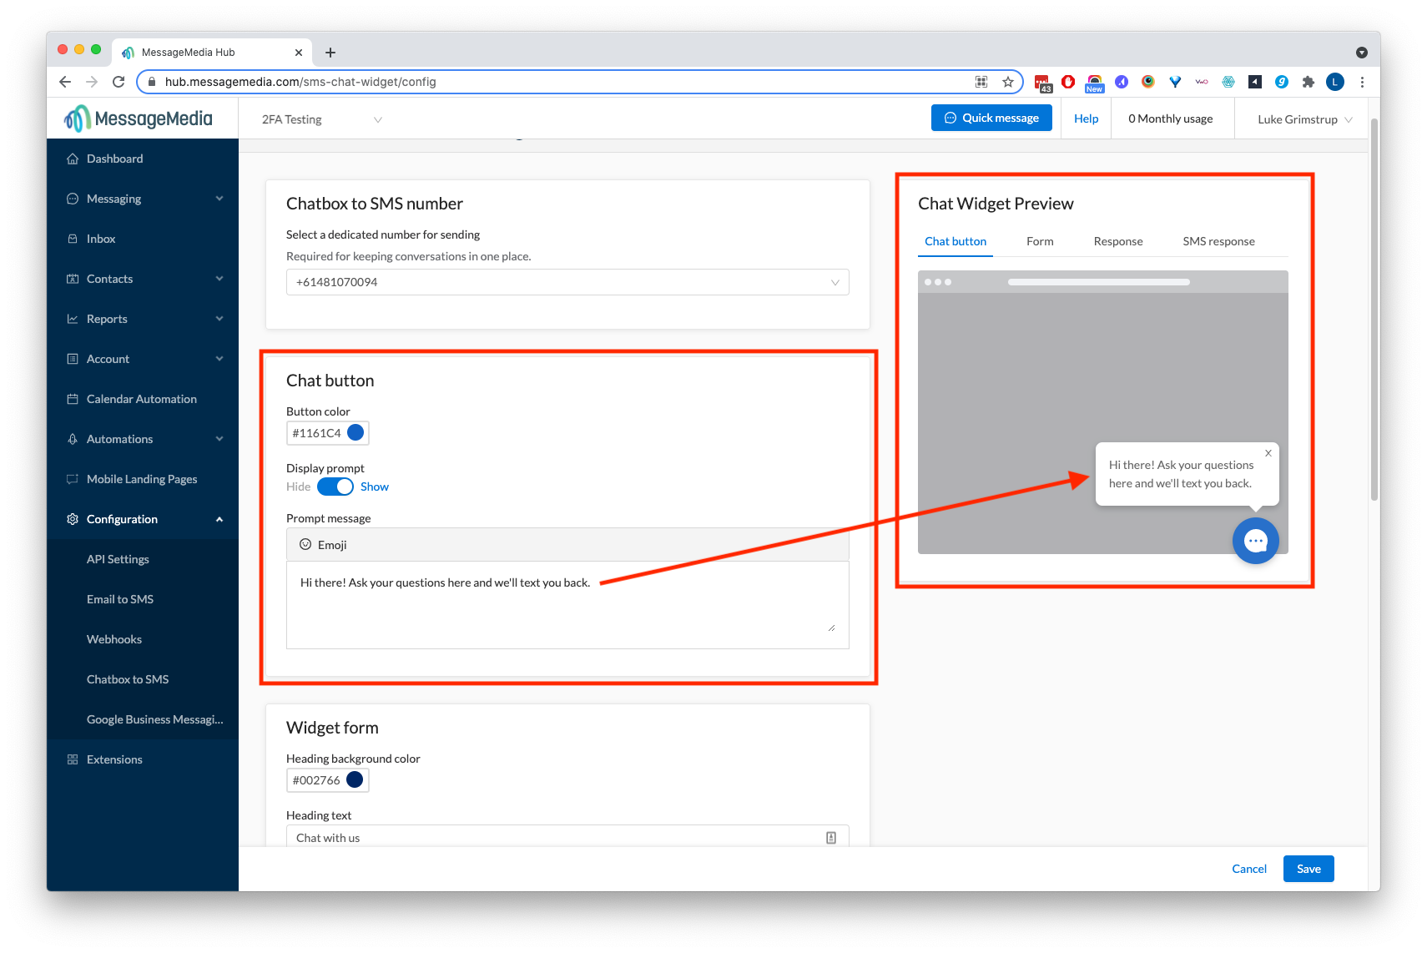Select the Inbox sidebar icon
Screen dimensions: 1427x953
[73, 238]
